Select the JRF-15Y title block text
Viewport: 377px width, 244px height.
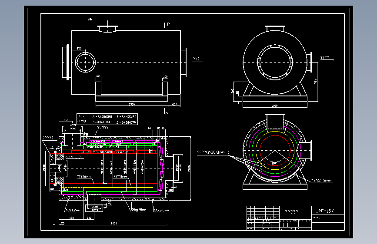tap(324, 211)
